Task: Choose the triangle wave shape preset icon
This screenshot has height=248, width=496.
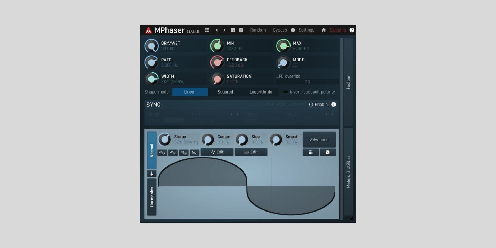Action: click(x=173, y=152)
